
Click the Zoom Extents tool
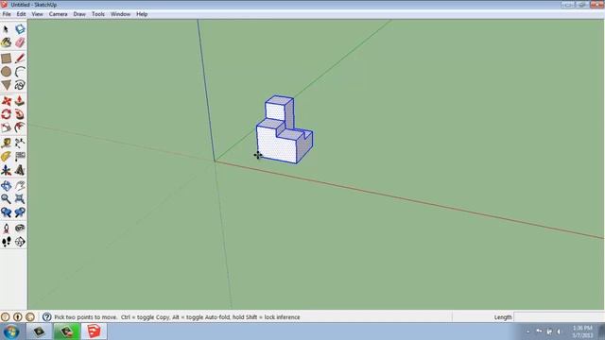tap(20, 199)
